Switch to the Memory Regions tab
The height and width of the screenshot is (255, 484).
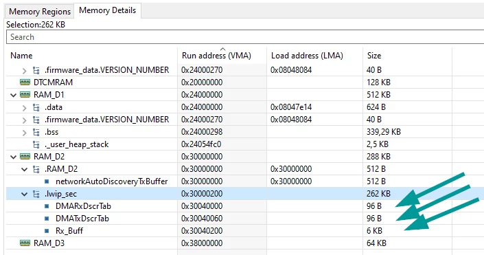(x=40, y=12)
